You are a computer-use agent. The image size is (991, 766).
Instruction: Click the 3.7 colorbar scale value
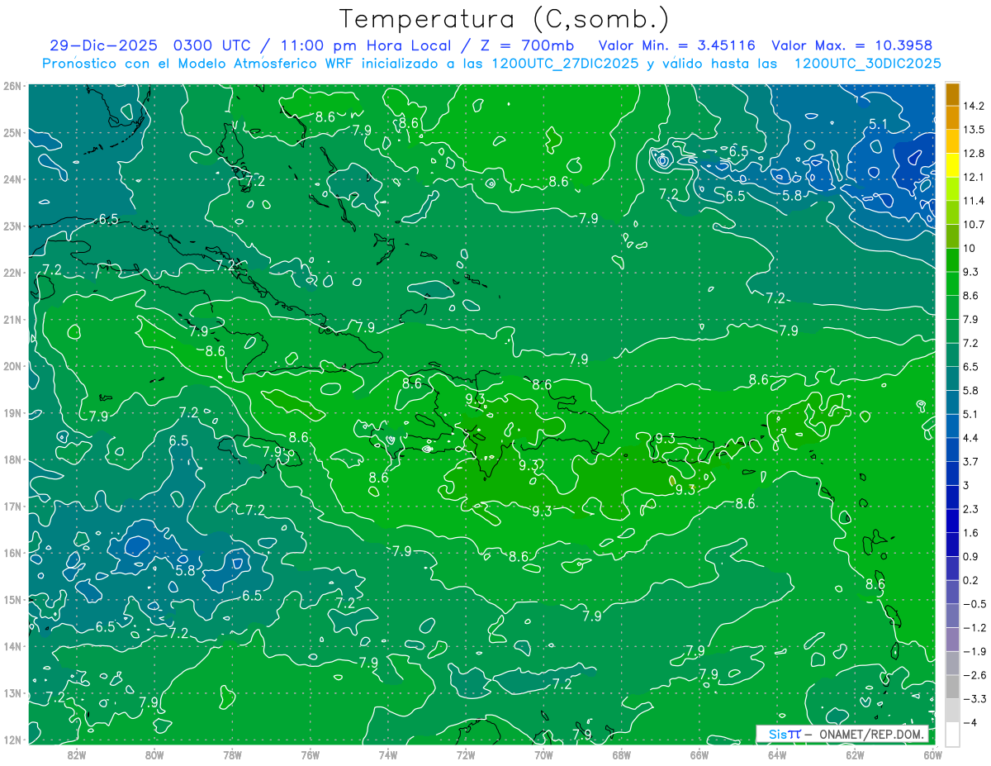[970, 461]
